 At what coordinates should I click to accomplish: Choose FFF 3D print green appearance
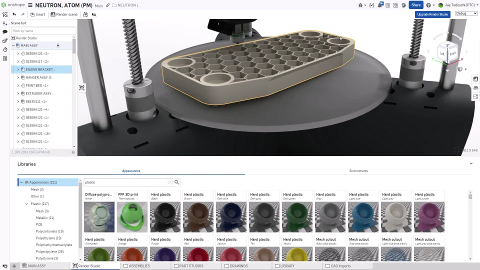pos(132,212)
